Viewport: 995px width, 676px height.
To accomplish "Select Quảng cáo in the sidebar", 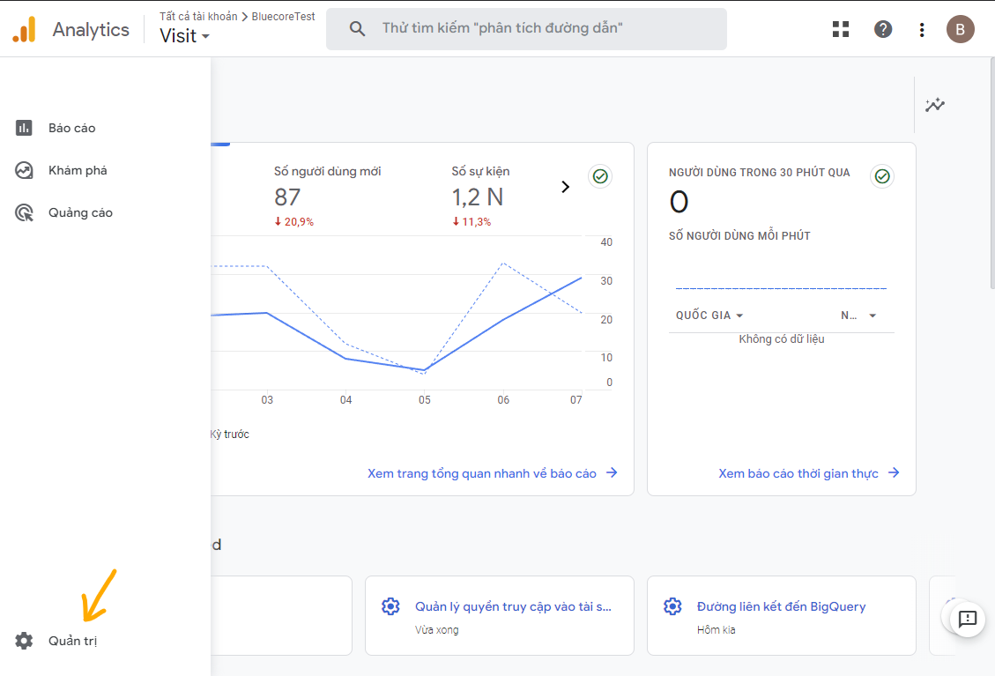I will pos(79,212).
